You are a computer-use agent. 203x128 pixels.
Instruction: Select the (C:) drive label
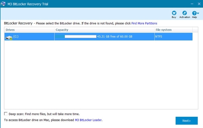click(x=16, y=37)
